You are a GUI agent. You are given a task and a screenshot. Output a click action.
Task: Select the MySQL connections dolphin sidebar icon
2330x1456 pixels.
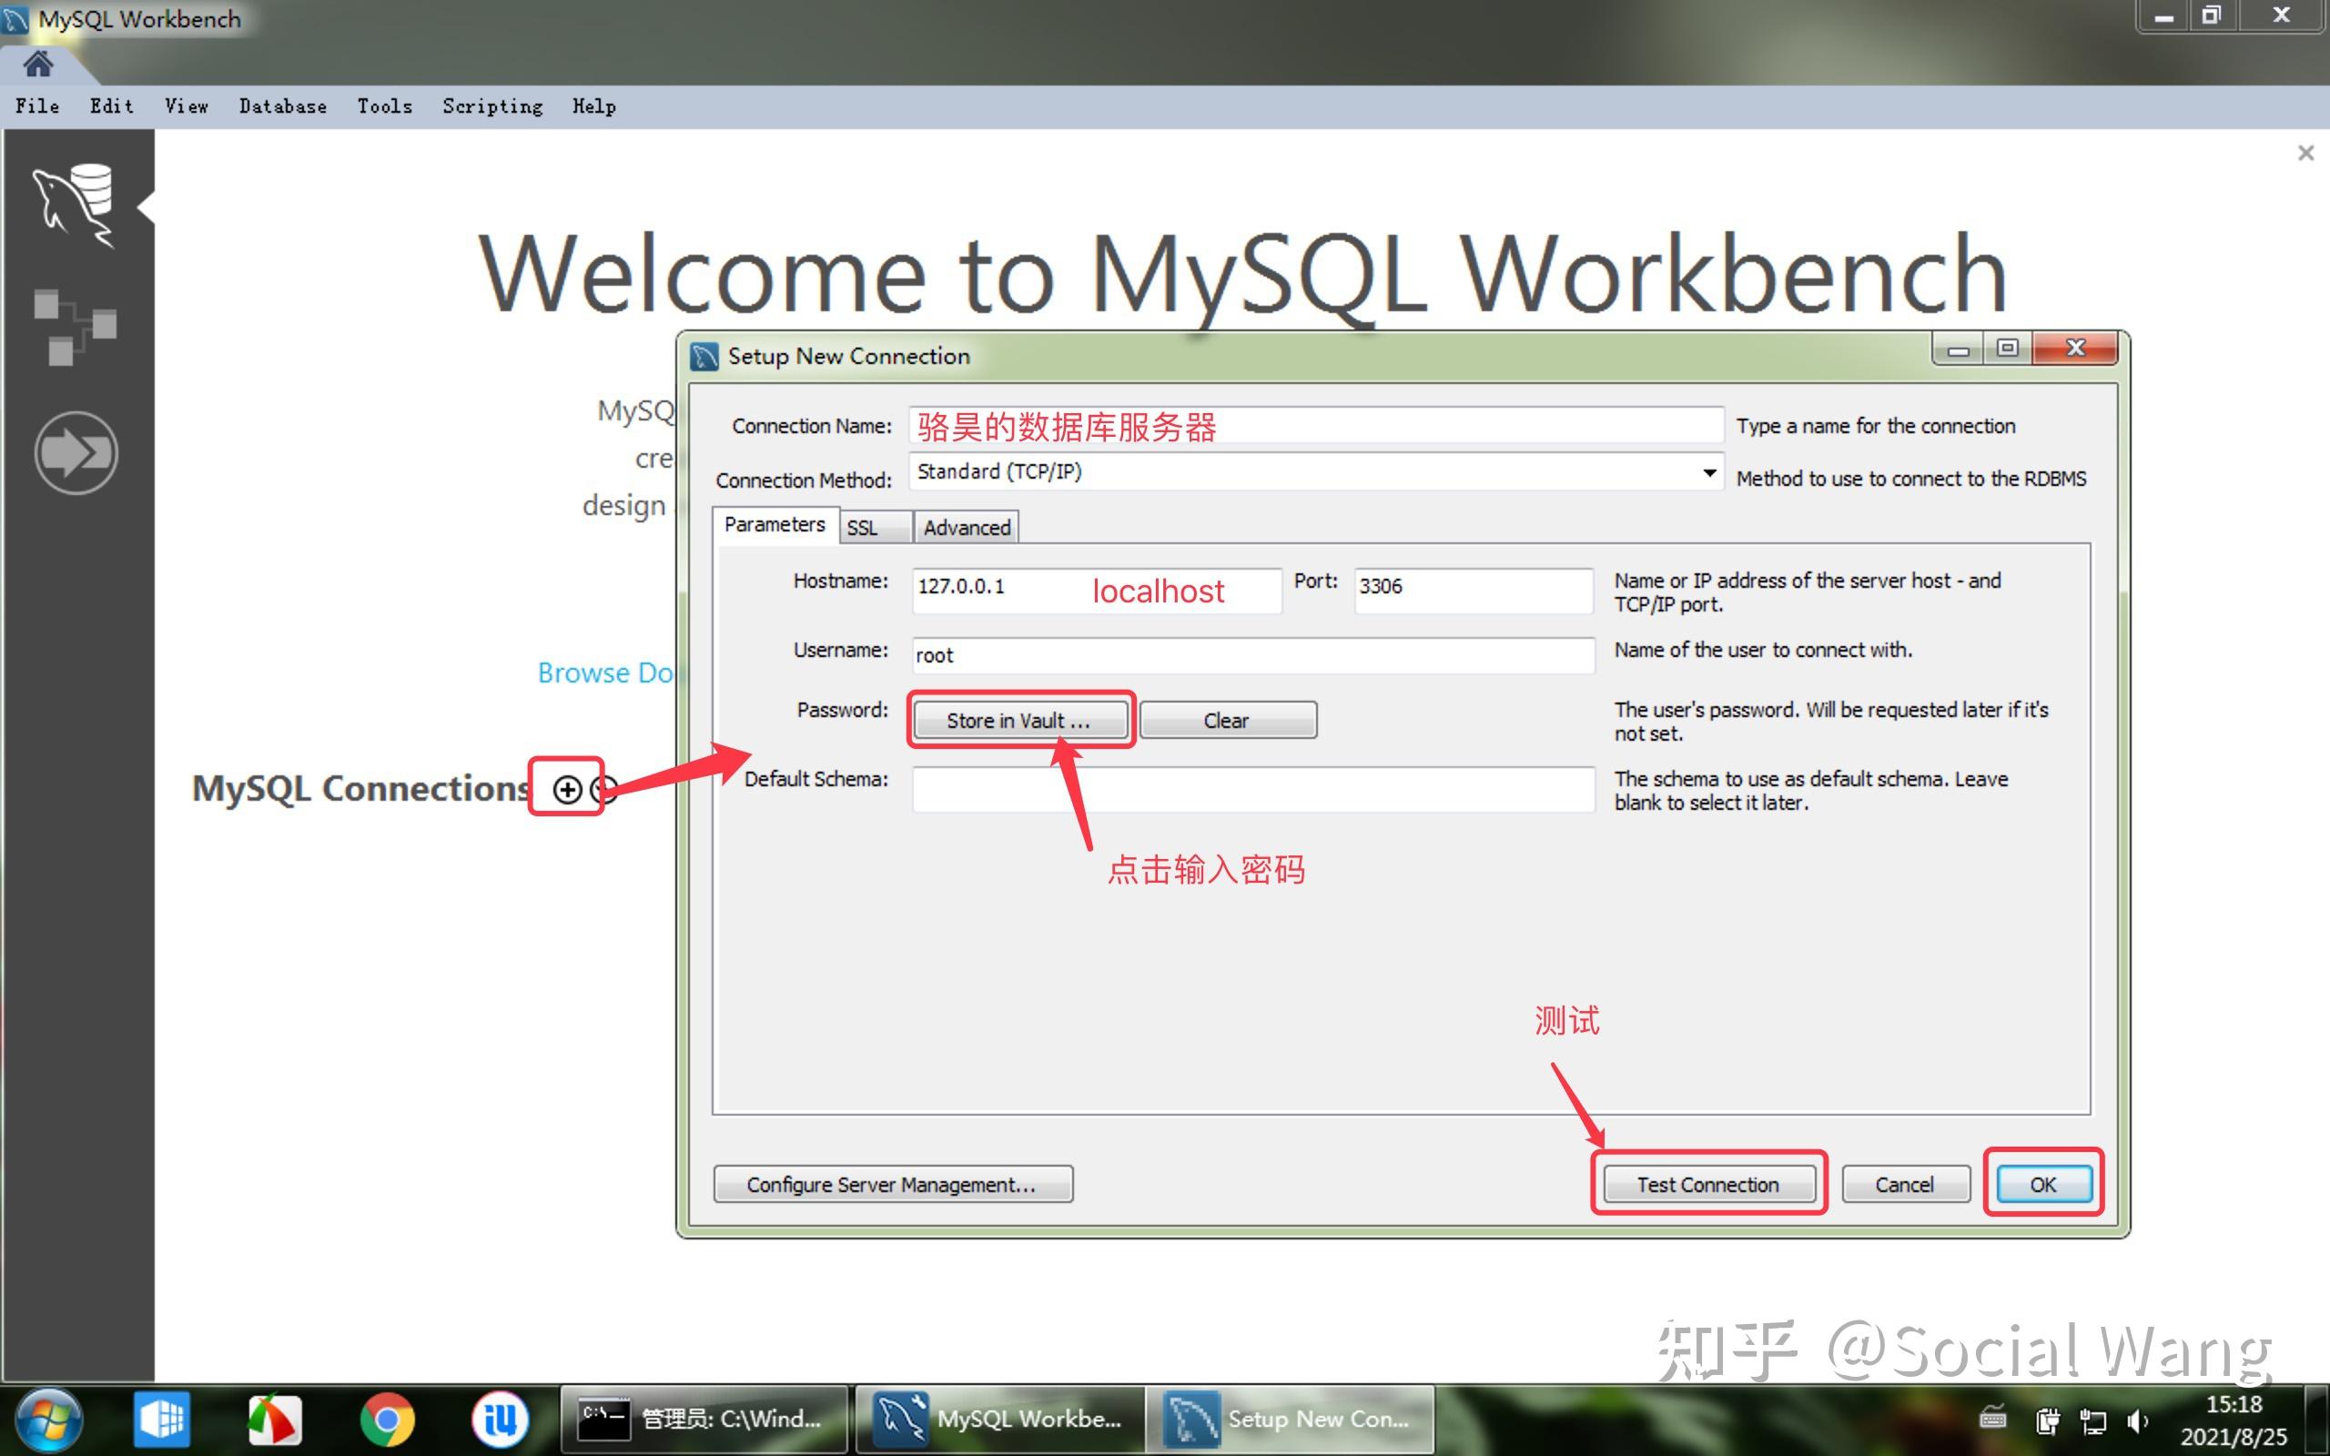point(76,205)
